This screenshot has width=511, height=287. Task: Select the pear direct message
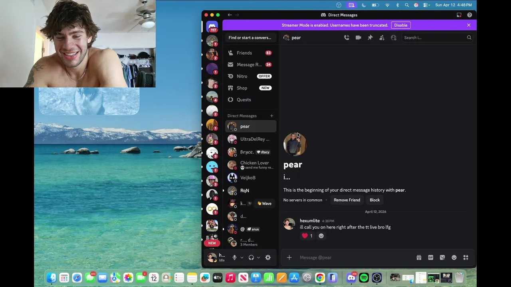click(x=250, y=126)
